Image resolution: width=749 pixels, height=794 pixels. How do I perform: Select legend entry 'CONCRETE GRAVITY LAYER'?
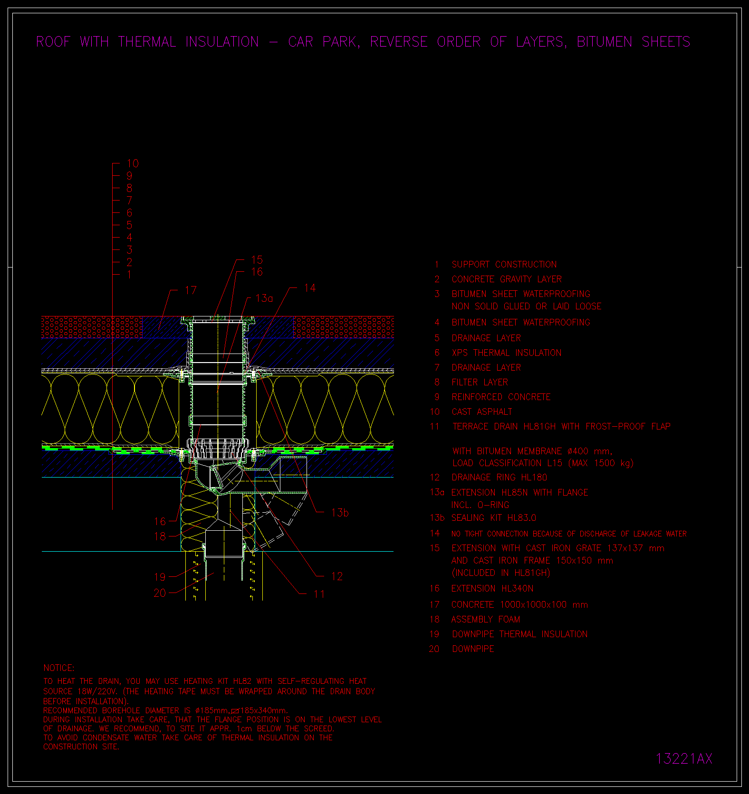point(507,279)
